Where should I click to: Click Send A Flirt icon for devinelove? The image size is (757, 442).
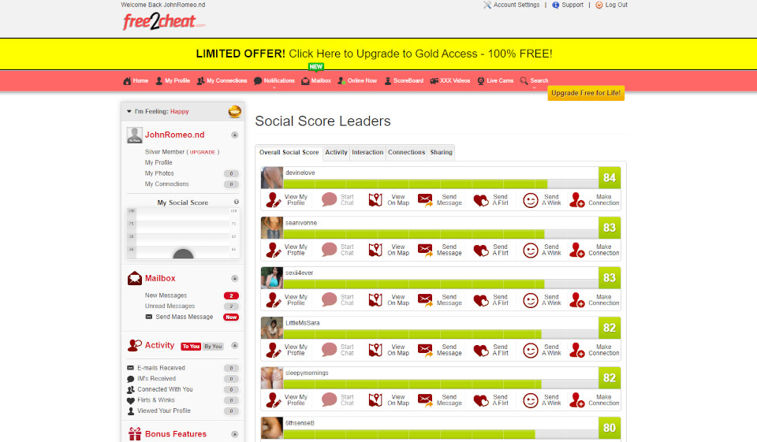[481, 200]
